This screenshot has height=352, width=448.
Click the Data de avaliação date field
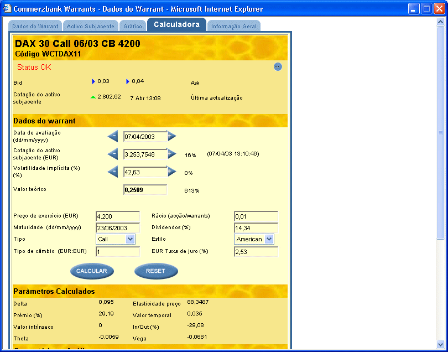[145, 136]
